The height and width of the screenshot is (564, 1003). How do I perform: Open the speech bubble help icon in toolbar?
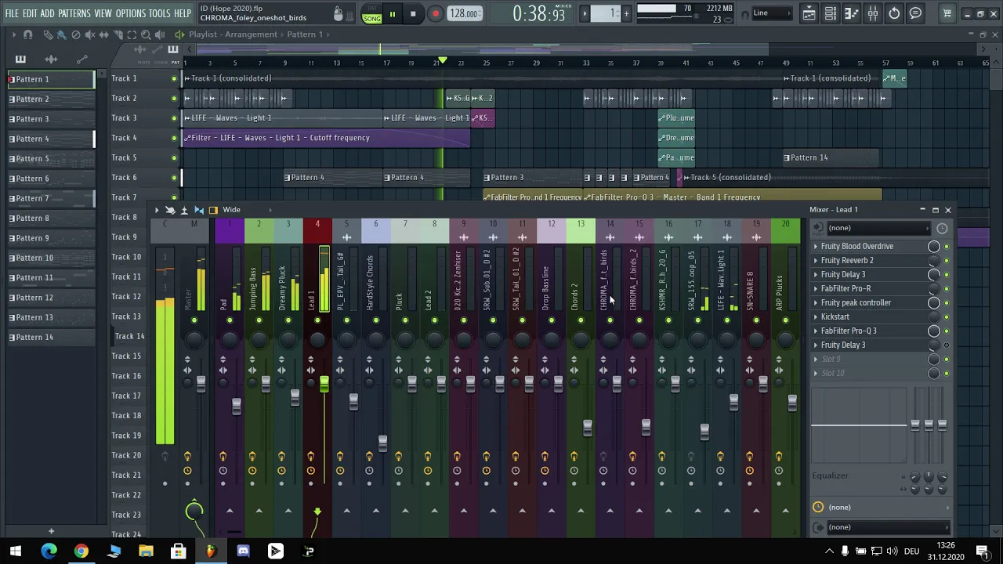(x=915, y=13)
